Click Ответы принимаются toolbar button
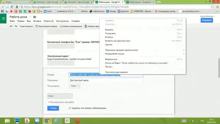Viewport: 220px width, 124px height. point(71,26)
